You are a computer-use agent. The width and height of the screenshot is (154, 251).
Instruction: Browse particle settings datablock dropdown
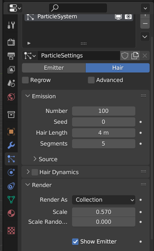coord(30,56)
